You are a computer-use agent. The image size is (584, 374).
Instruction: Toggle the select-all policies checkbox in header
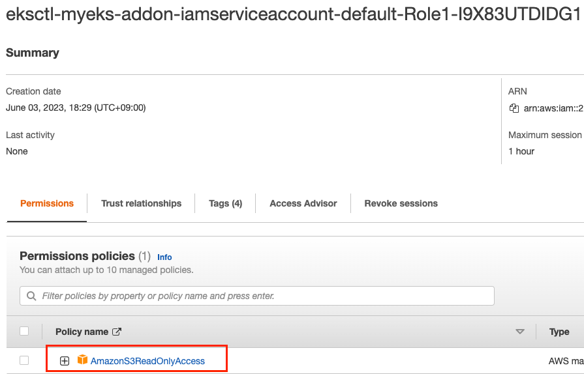tap(24, 331)
